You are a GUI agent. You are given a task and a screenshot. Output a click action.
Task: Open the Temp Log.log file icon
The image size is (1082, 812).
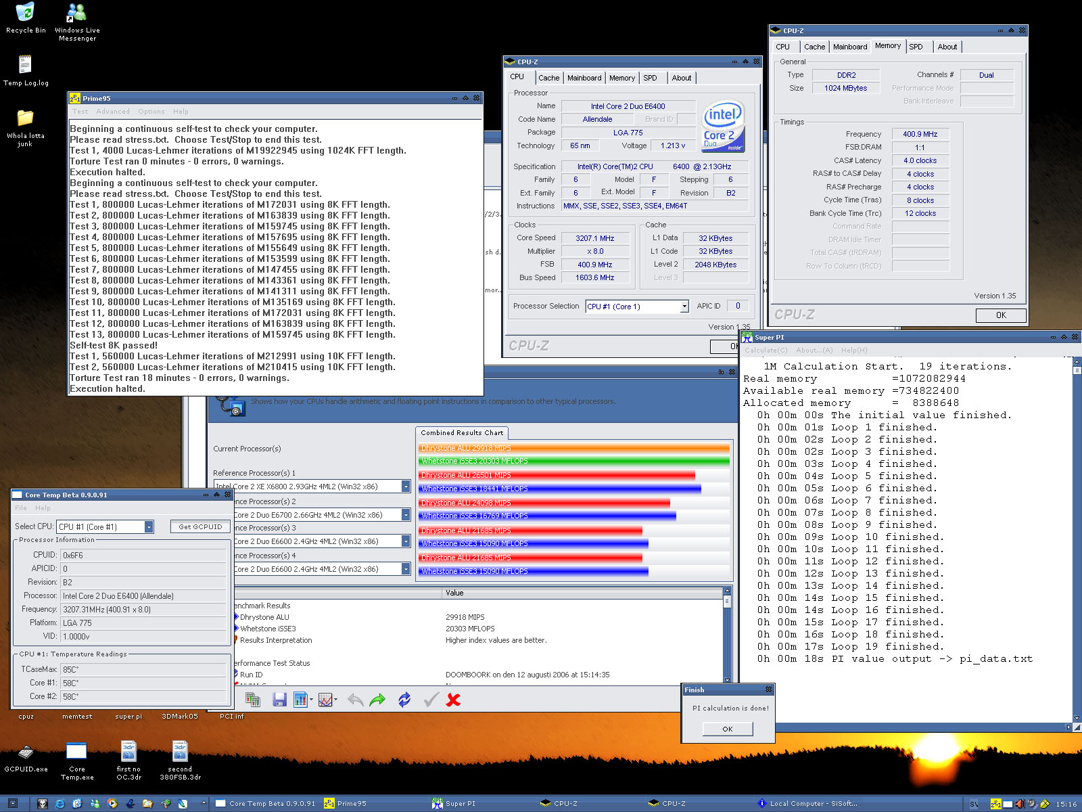(x=26, y=70)
